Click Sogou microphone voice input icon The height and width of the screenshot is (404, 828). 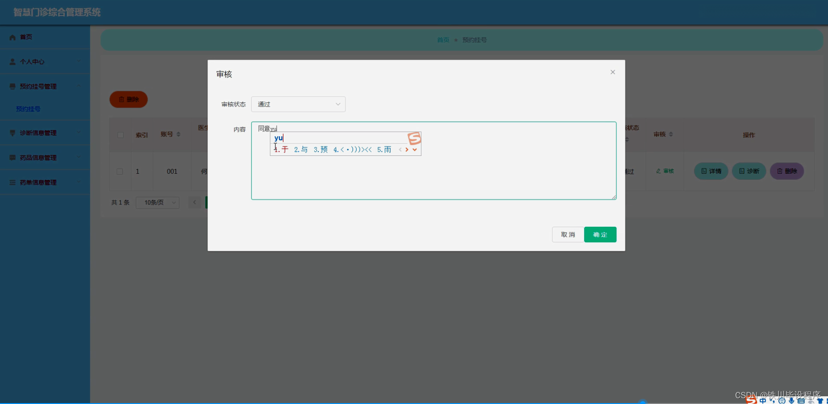[791, 401]
